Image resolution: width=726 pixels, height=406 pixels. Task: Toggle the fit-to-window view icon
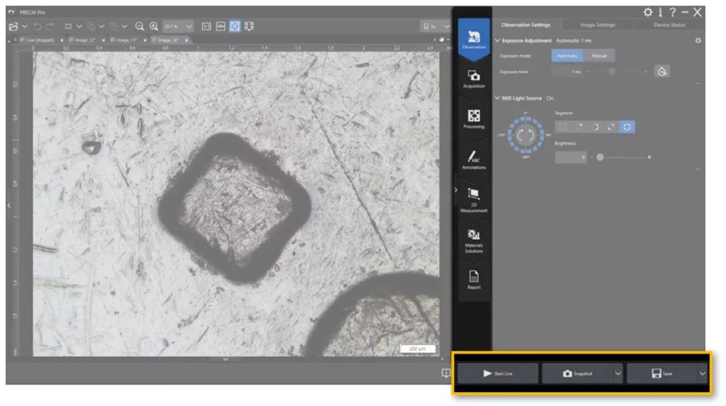point(235,26)
